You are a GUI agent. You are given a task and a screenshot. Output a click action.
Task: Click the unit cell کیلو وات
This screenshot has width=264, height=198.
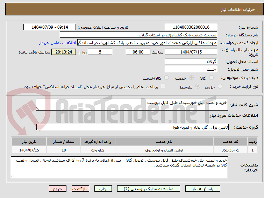point(98,150)
